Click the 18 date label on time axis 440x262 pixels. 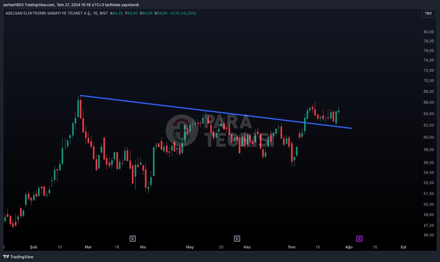click(117, 247)
